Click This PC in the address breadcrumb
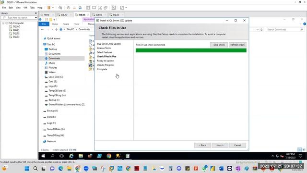The height and width of the screenshot is (173, 307). coord(71,29)
